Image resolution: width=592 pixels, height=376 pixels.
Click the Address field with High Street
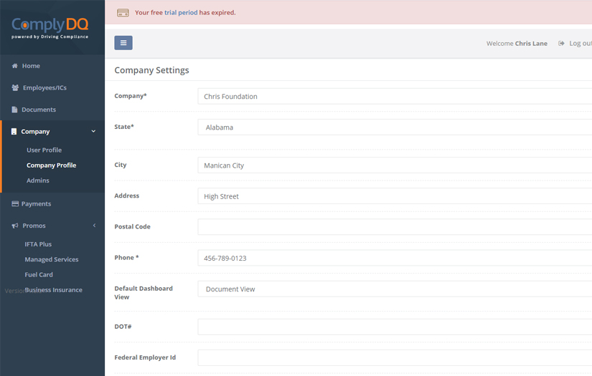point(395,196)
